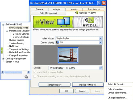Image resolution: width=133 pixels, height=100 pixels.
Task: Switch to the Color Management tab
Action: coord(48,13)
